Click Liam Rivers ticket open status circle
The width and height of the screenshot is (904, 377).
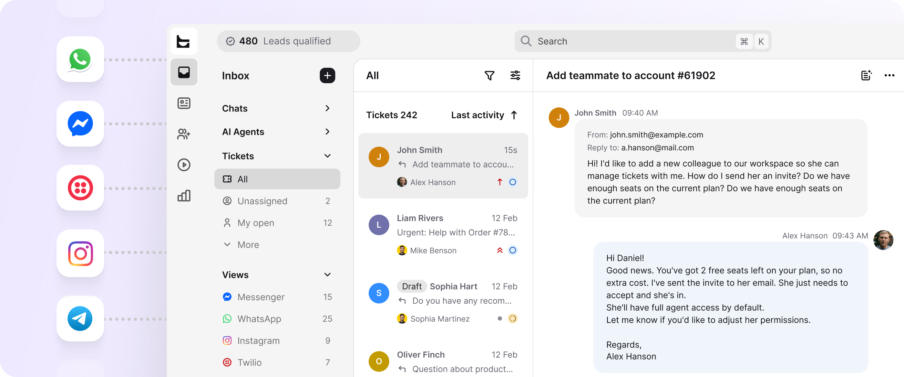pos(512,250)
